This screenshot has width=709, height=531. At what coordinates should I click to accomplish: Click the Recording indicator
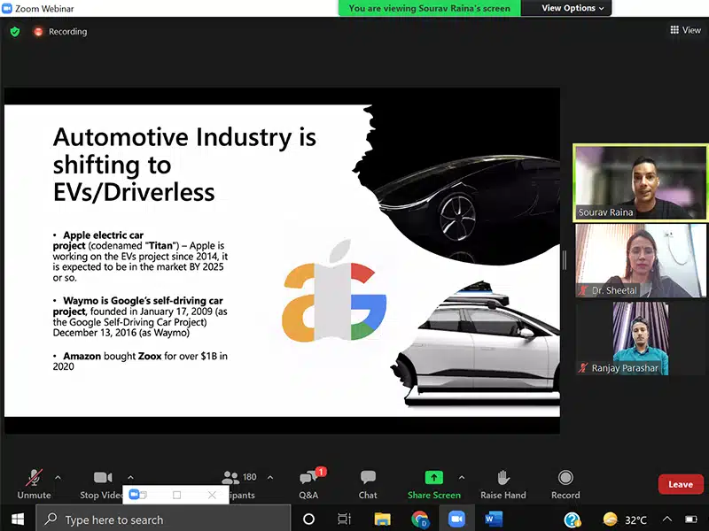coord(60,32)
